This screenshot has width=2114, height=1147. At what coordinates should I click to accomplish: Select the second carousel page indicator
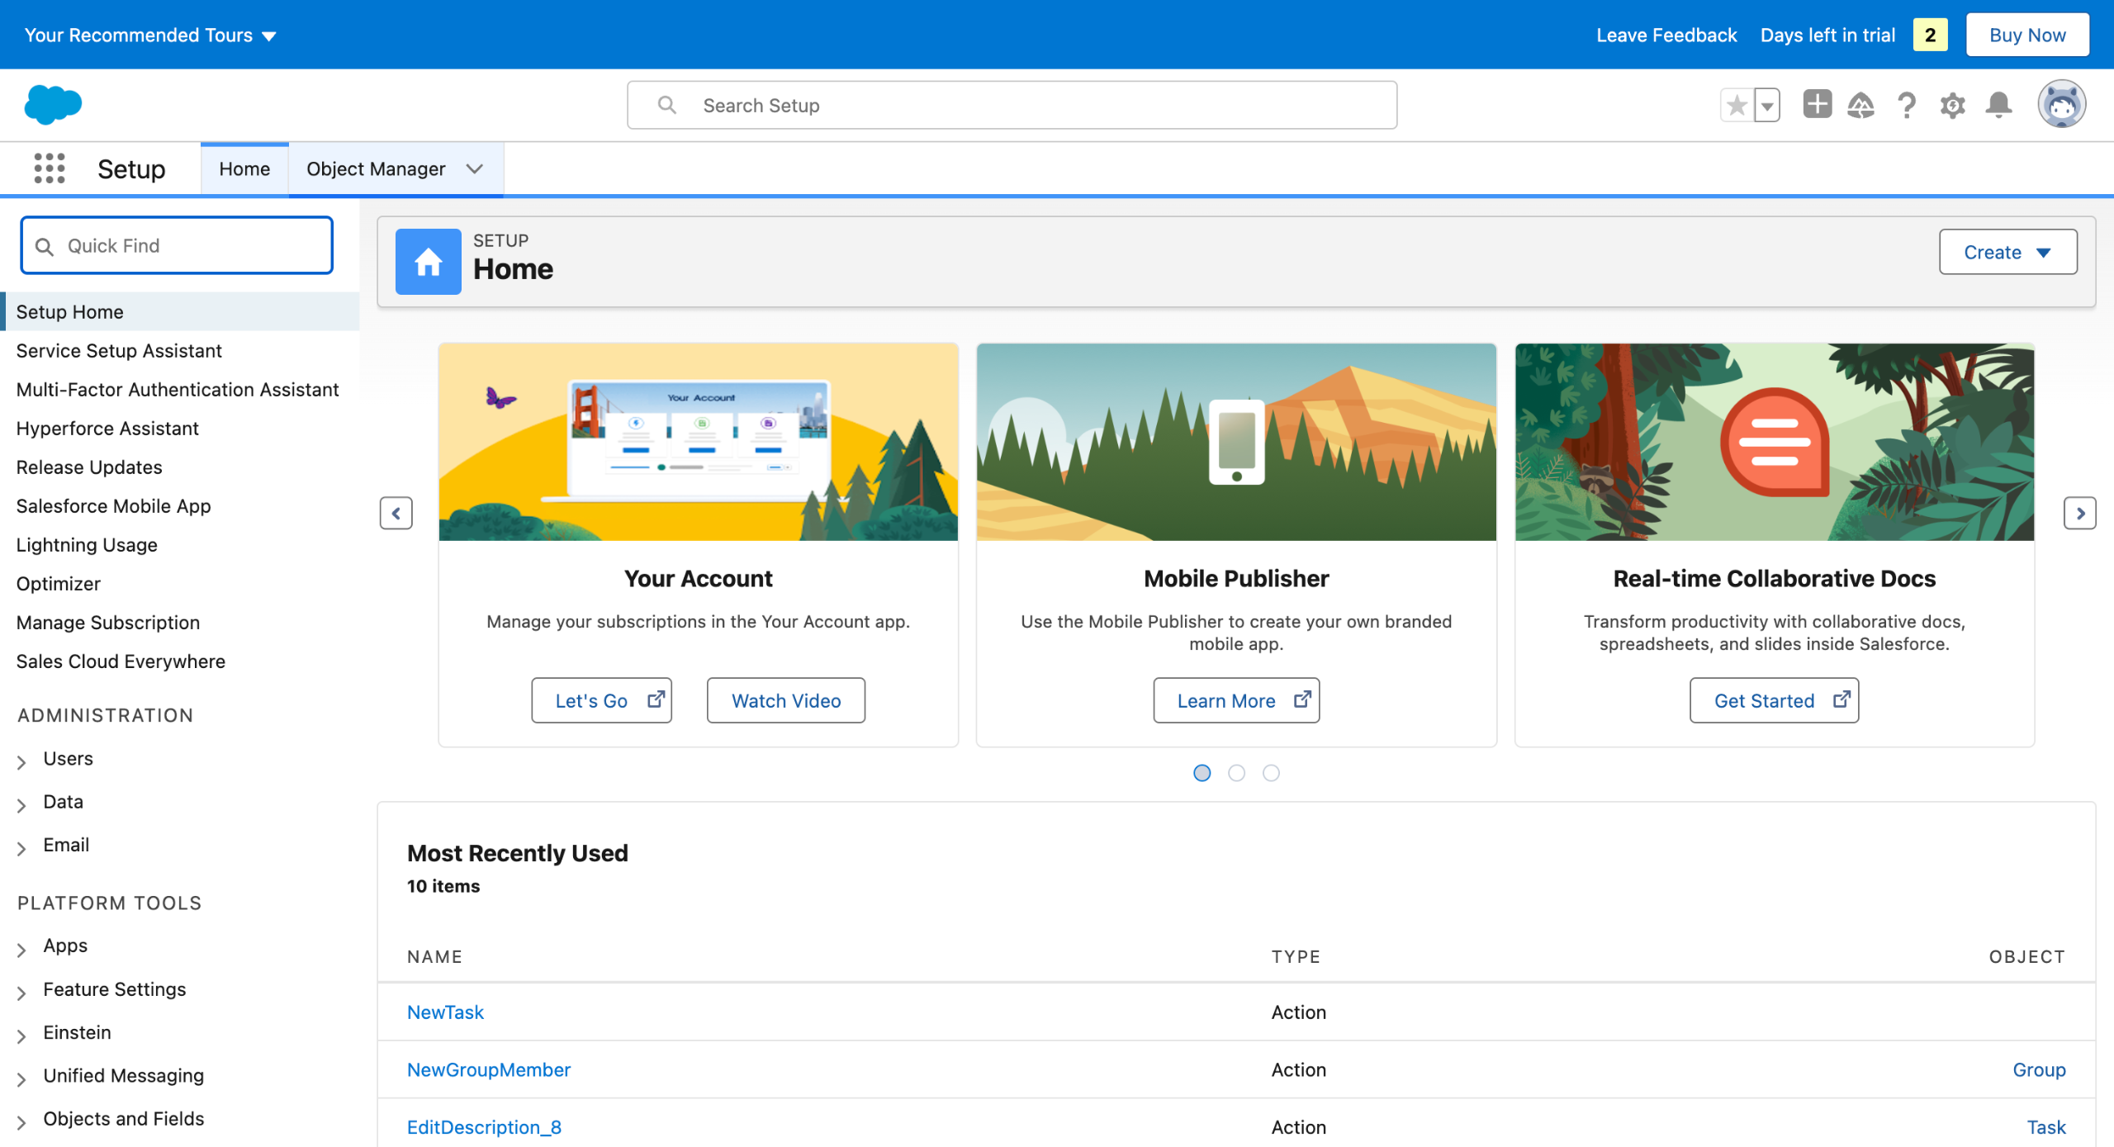coord(1236,773)
